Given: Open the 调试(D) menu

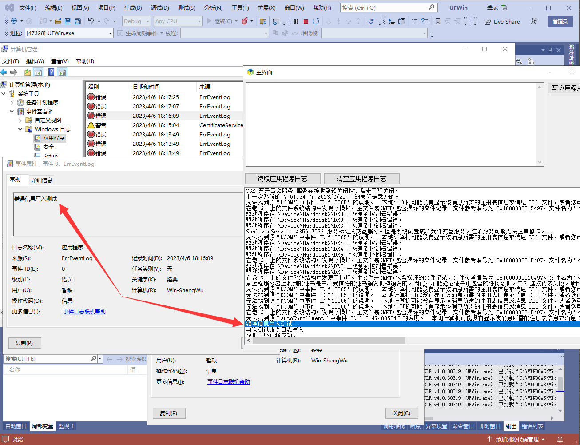Looking at the screenshot, I should [x=160, y=8].
